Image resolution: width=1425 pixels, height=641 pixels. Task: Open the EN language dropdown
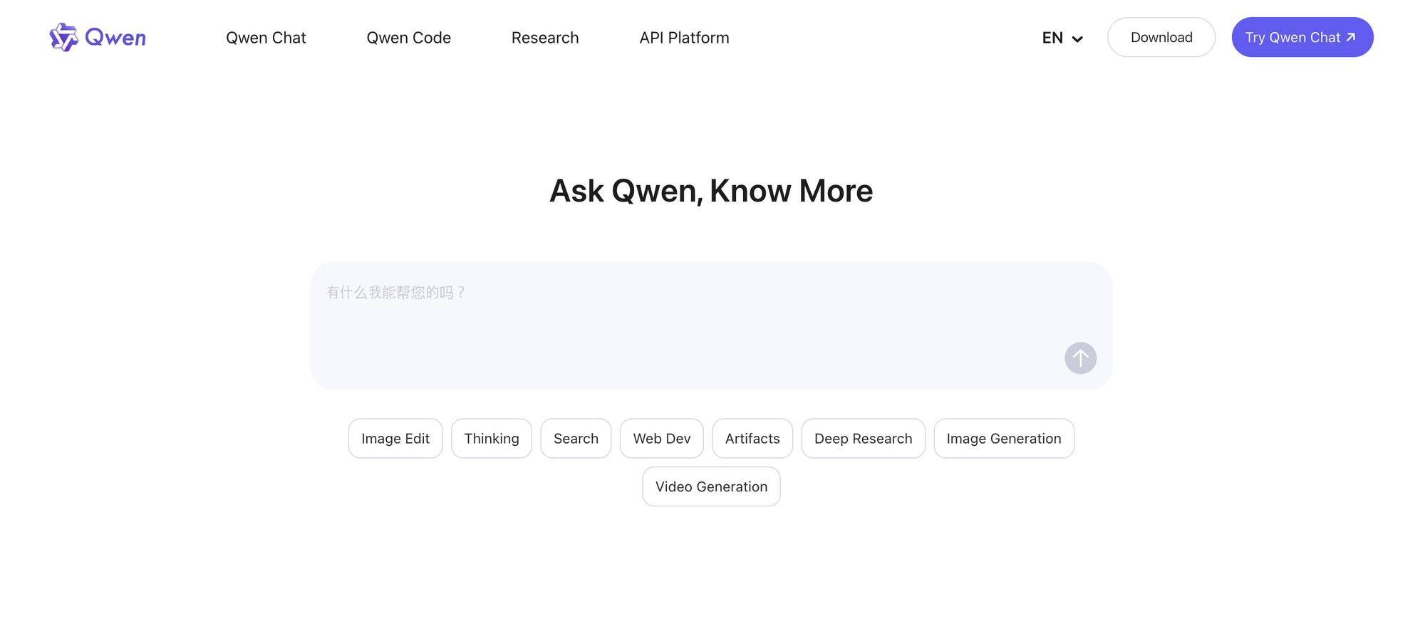point(1061,38)
